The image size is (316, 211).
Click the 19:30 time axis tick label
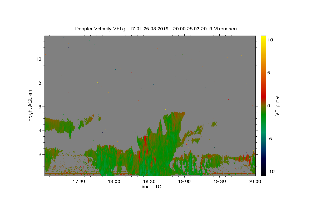tap(220, 181)
